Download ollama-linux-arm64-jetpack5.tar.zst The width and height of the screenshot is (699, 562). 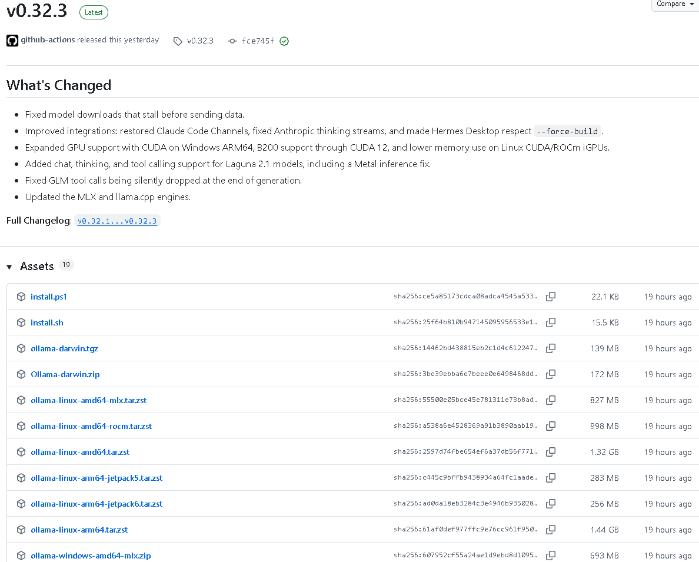pos(96,478)
